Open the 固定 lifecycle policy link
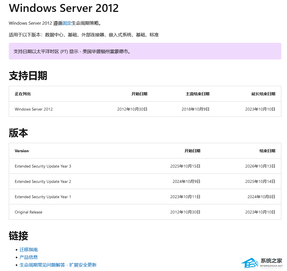The height and width of the screenshot is (271, 287). point(67,23)
